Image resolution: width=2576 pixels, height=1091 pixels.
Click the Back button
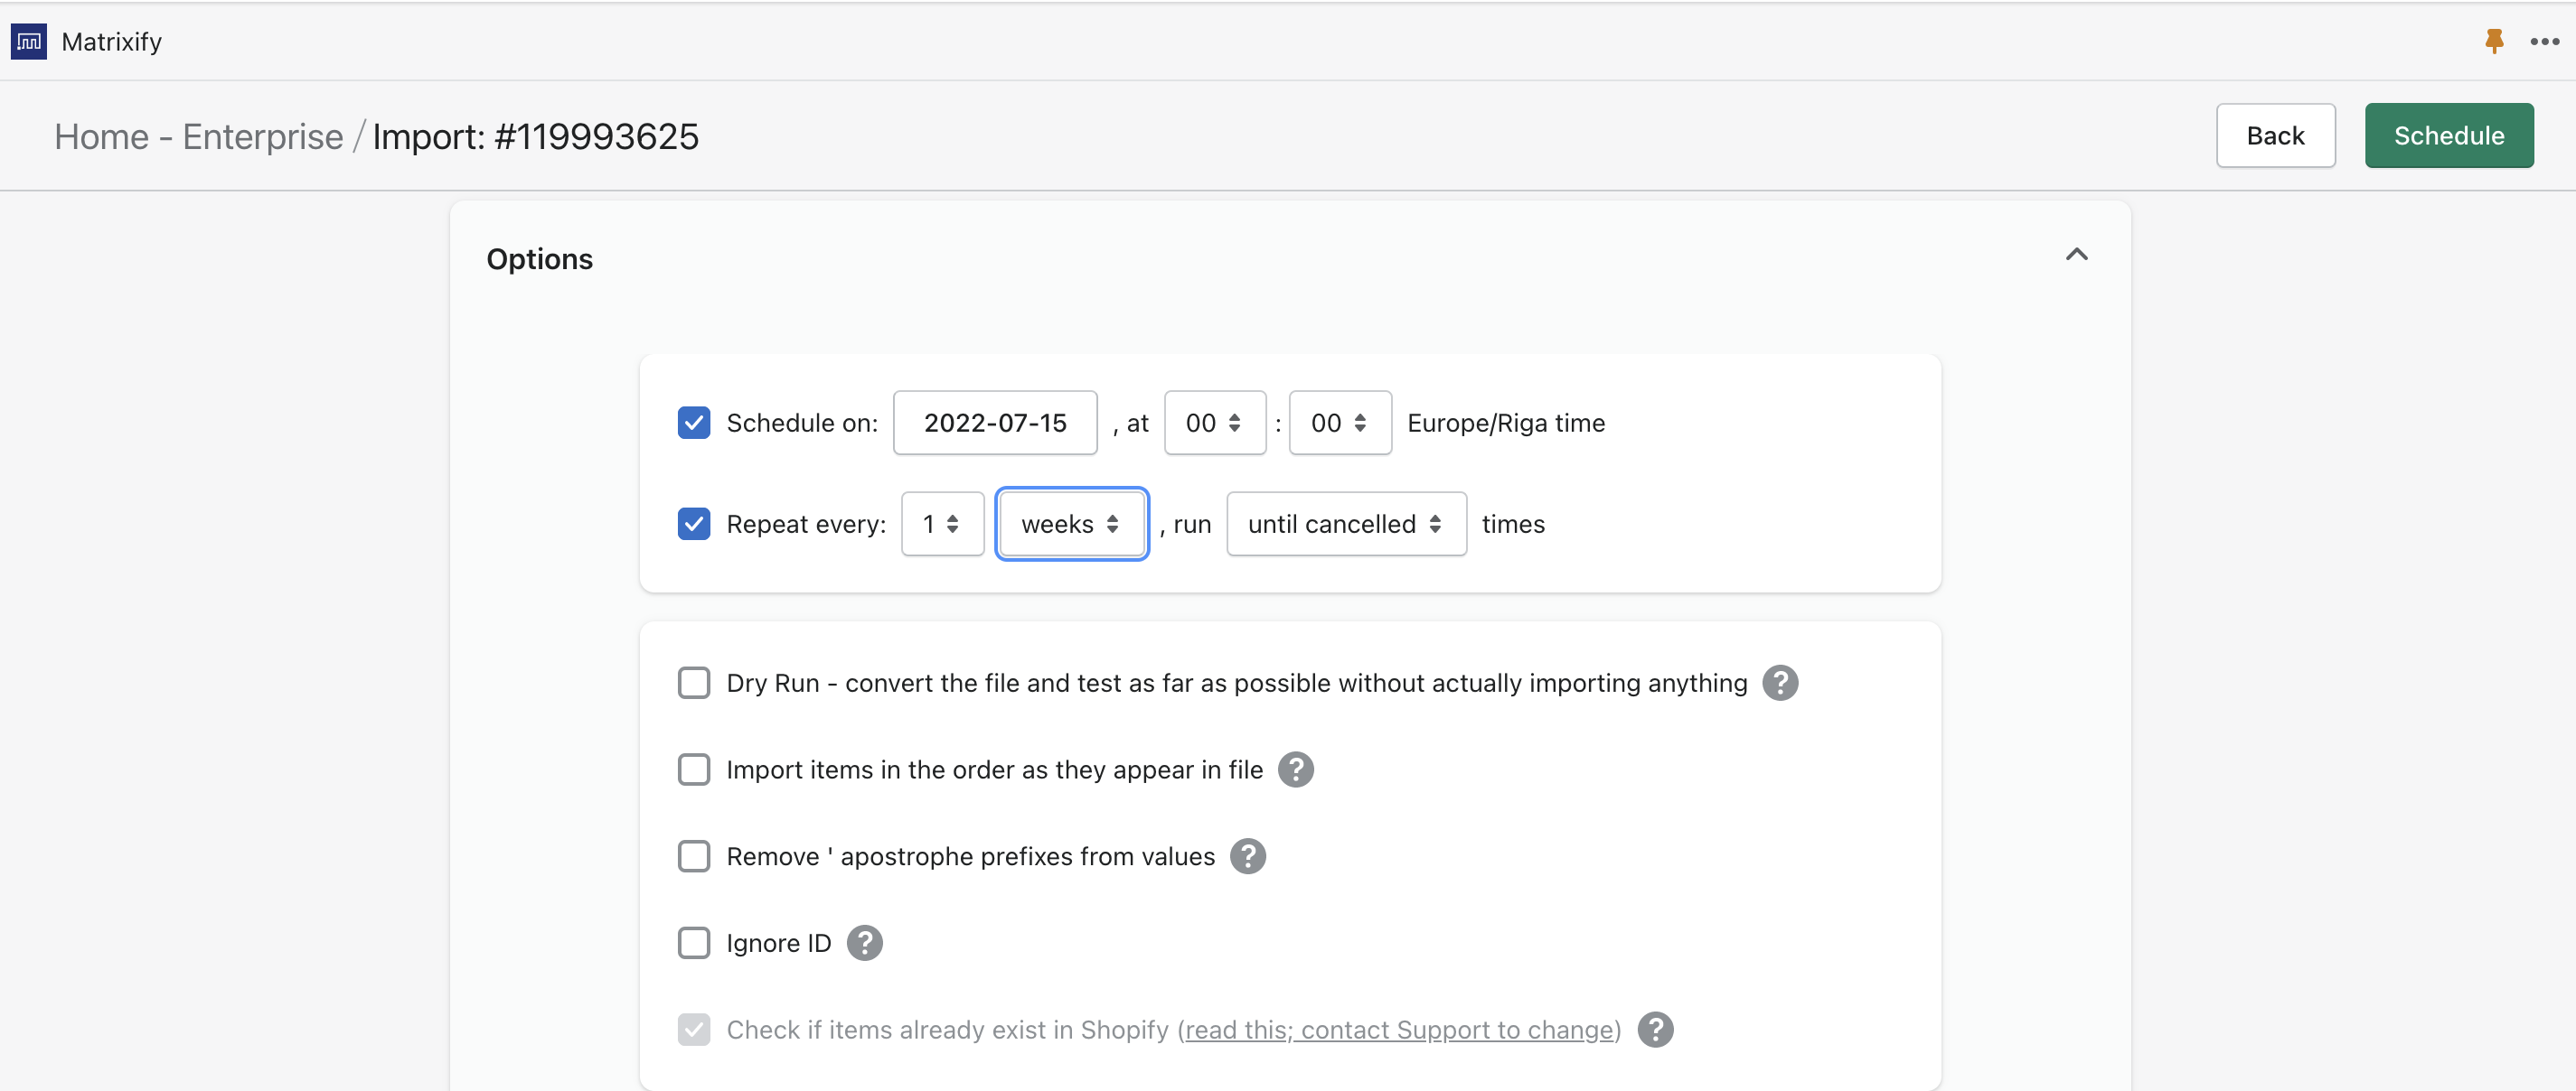click(2274, 135)
